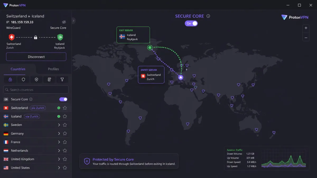Image resolution: width=317 pixels, height=178 pixels.
Task: Click Iceland's green connected indicator
Action: [59, 116]
